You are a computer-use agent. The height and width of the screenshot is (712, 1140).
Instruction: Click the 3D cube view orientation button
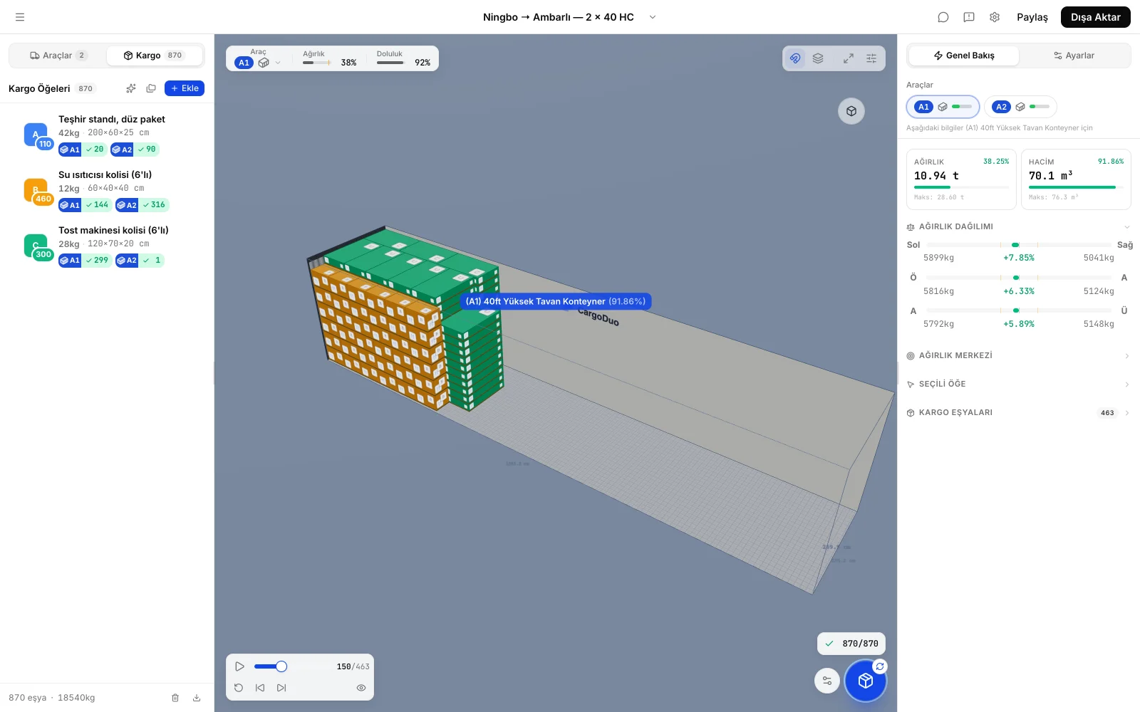(851, 111)
